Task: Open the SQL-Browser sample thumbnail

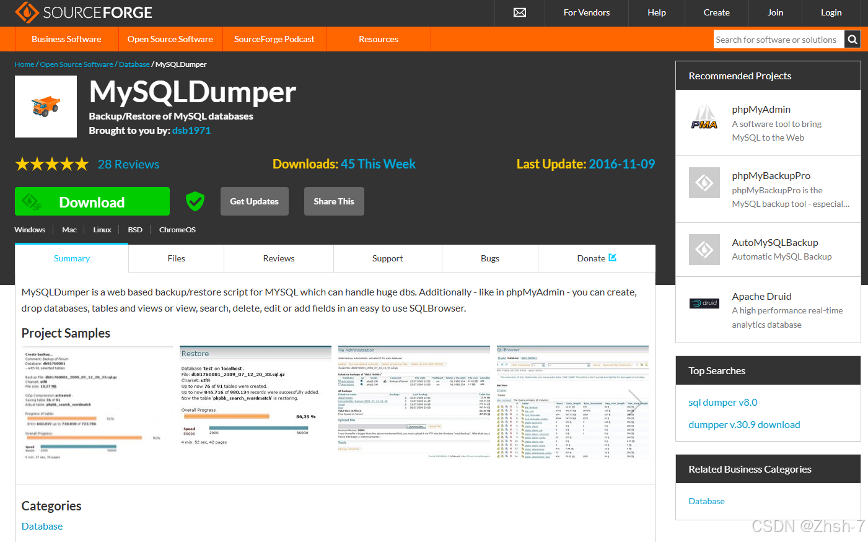Action: (572, 403)
